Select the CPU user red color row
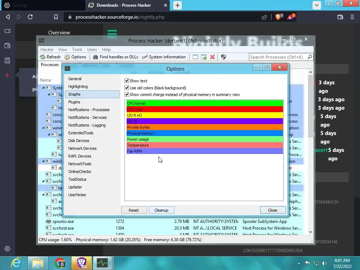This screenshot has width=360, height=270. (205, 109)
